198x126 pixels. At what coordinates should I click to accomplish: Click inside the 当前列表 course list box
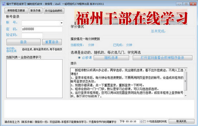[34, 79]
